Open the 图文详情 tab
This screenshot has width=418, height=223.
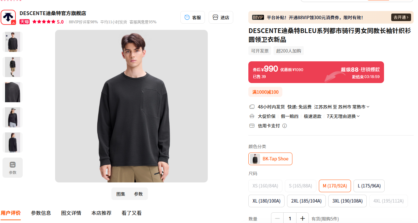pyautogui.click(x=71, y=213)
